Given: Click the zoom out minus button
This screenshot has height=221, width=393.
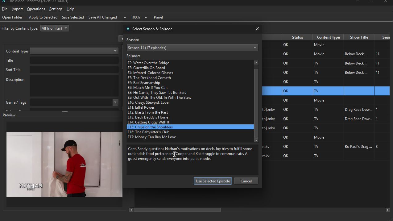Looking at the screenshot, I should (125, 17).
